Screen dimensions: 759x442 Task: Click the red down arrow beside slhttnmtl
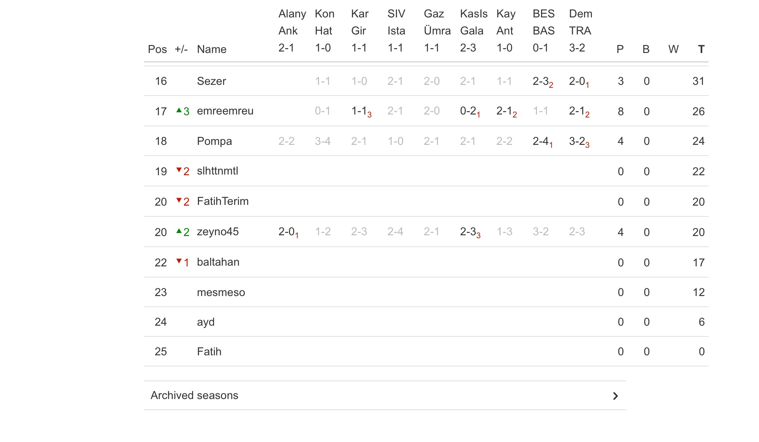click(179, 170)
